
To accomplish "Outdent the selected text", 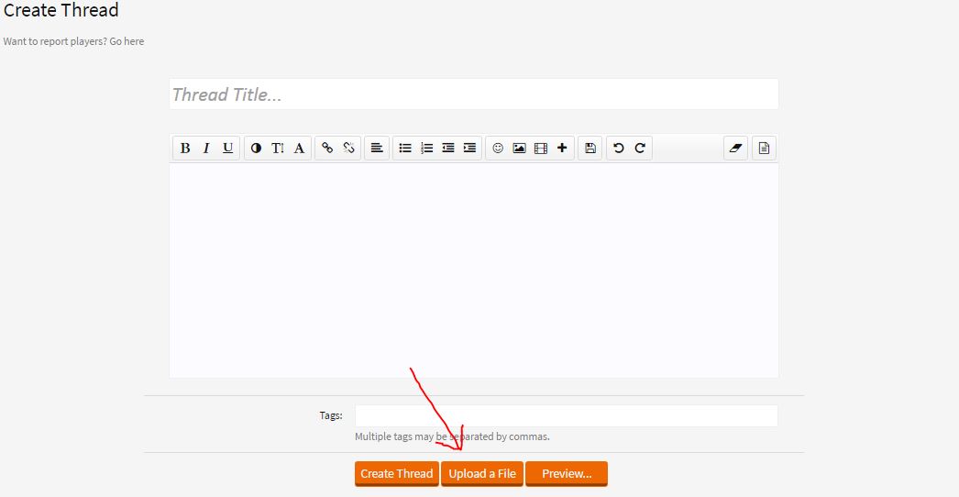I will tap(448, 149).
